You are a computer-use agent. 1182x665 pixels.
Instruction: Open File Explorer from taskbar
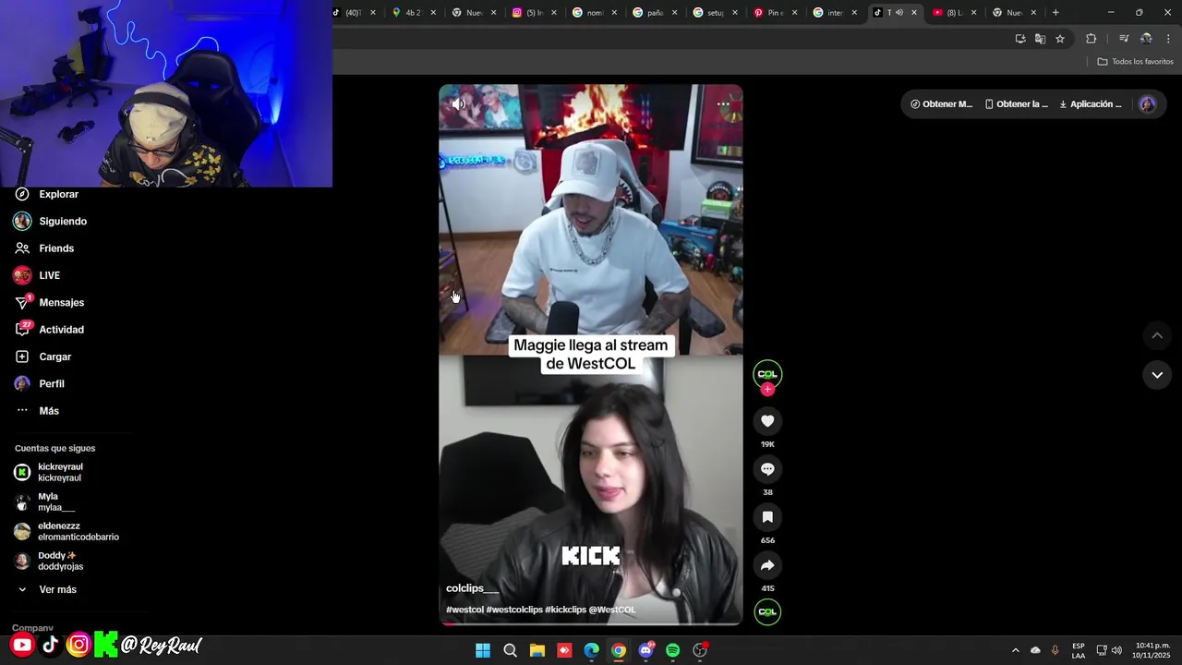pos(537,651)
